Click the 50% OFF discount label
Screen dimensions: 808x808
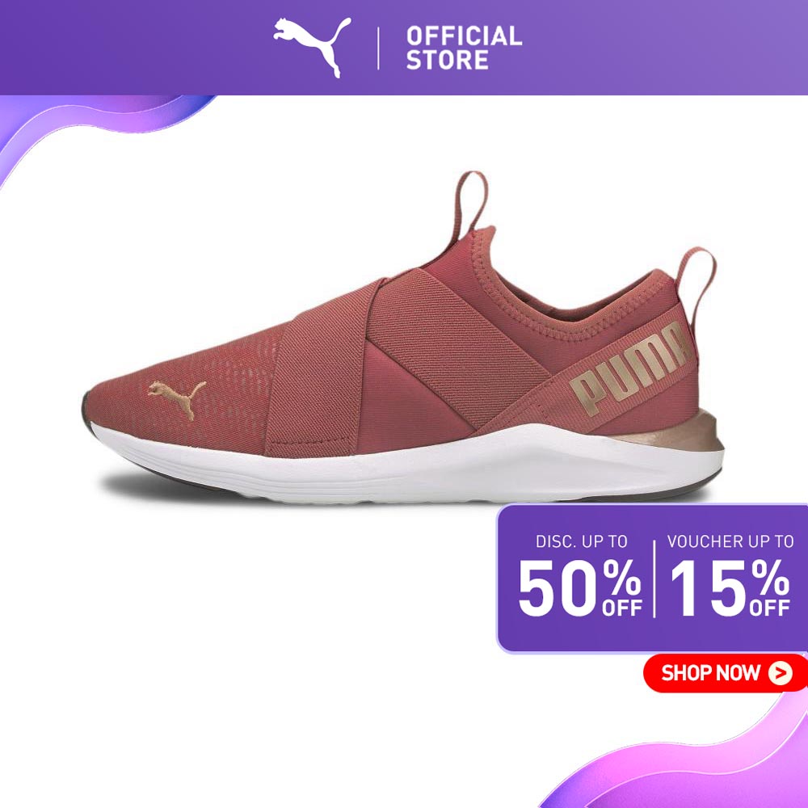coord(580,589)
